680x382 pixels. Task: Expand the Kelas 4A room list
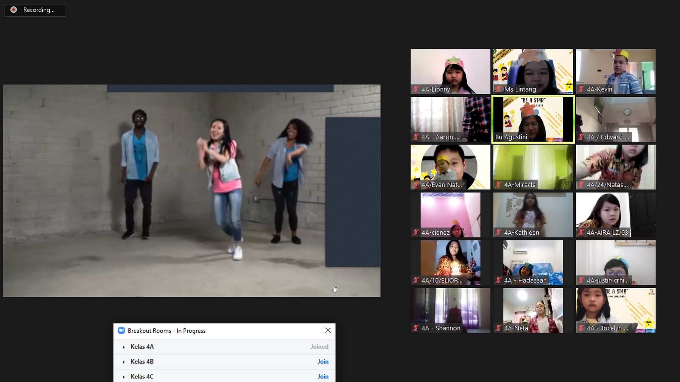click(124, 347)
